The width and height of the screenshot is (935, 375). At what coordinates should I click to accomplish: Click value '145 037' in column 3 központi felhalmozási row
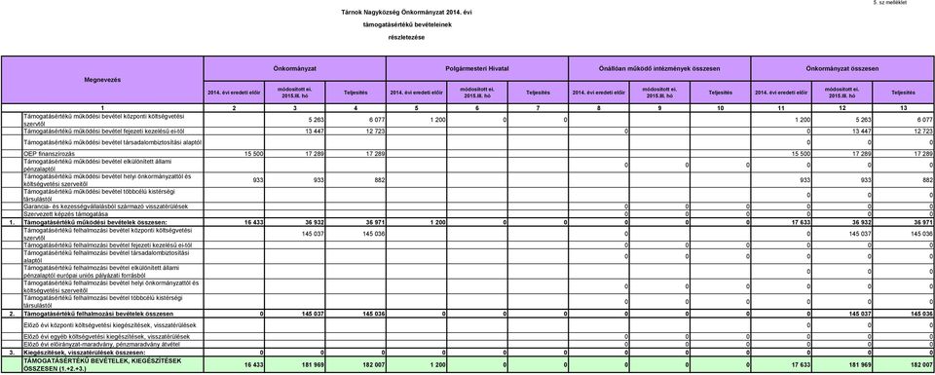point(313,234)
